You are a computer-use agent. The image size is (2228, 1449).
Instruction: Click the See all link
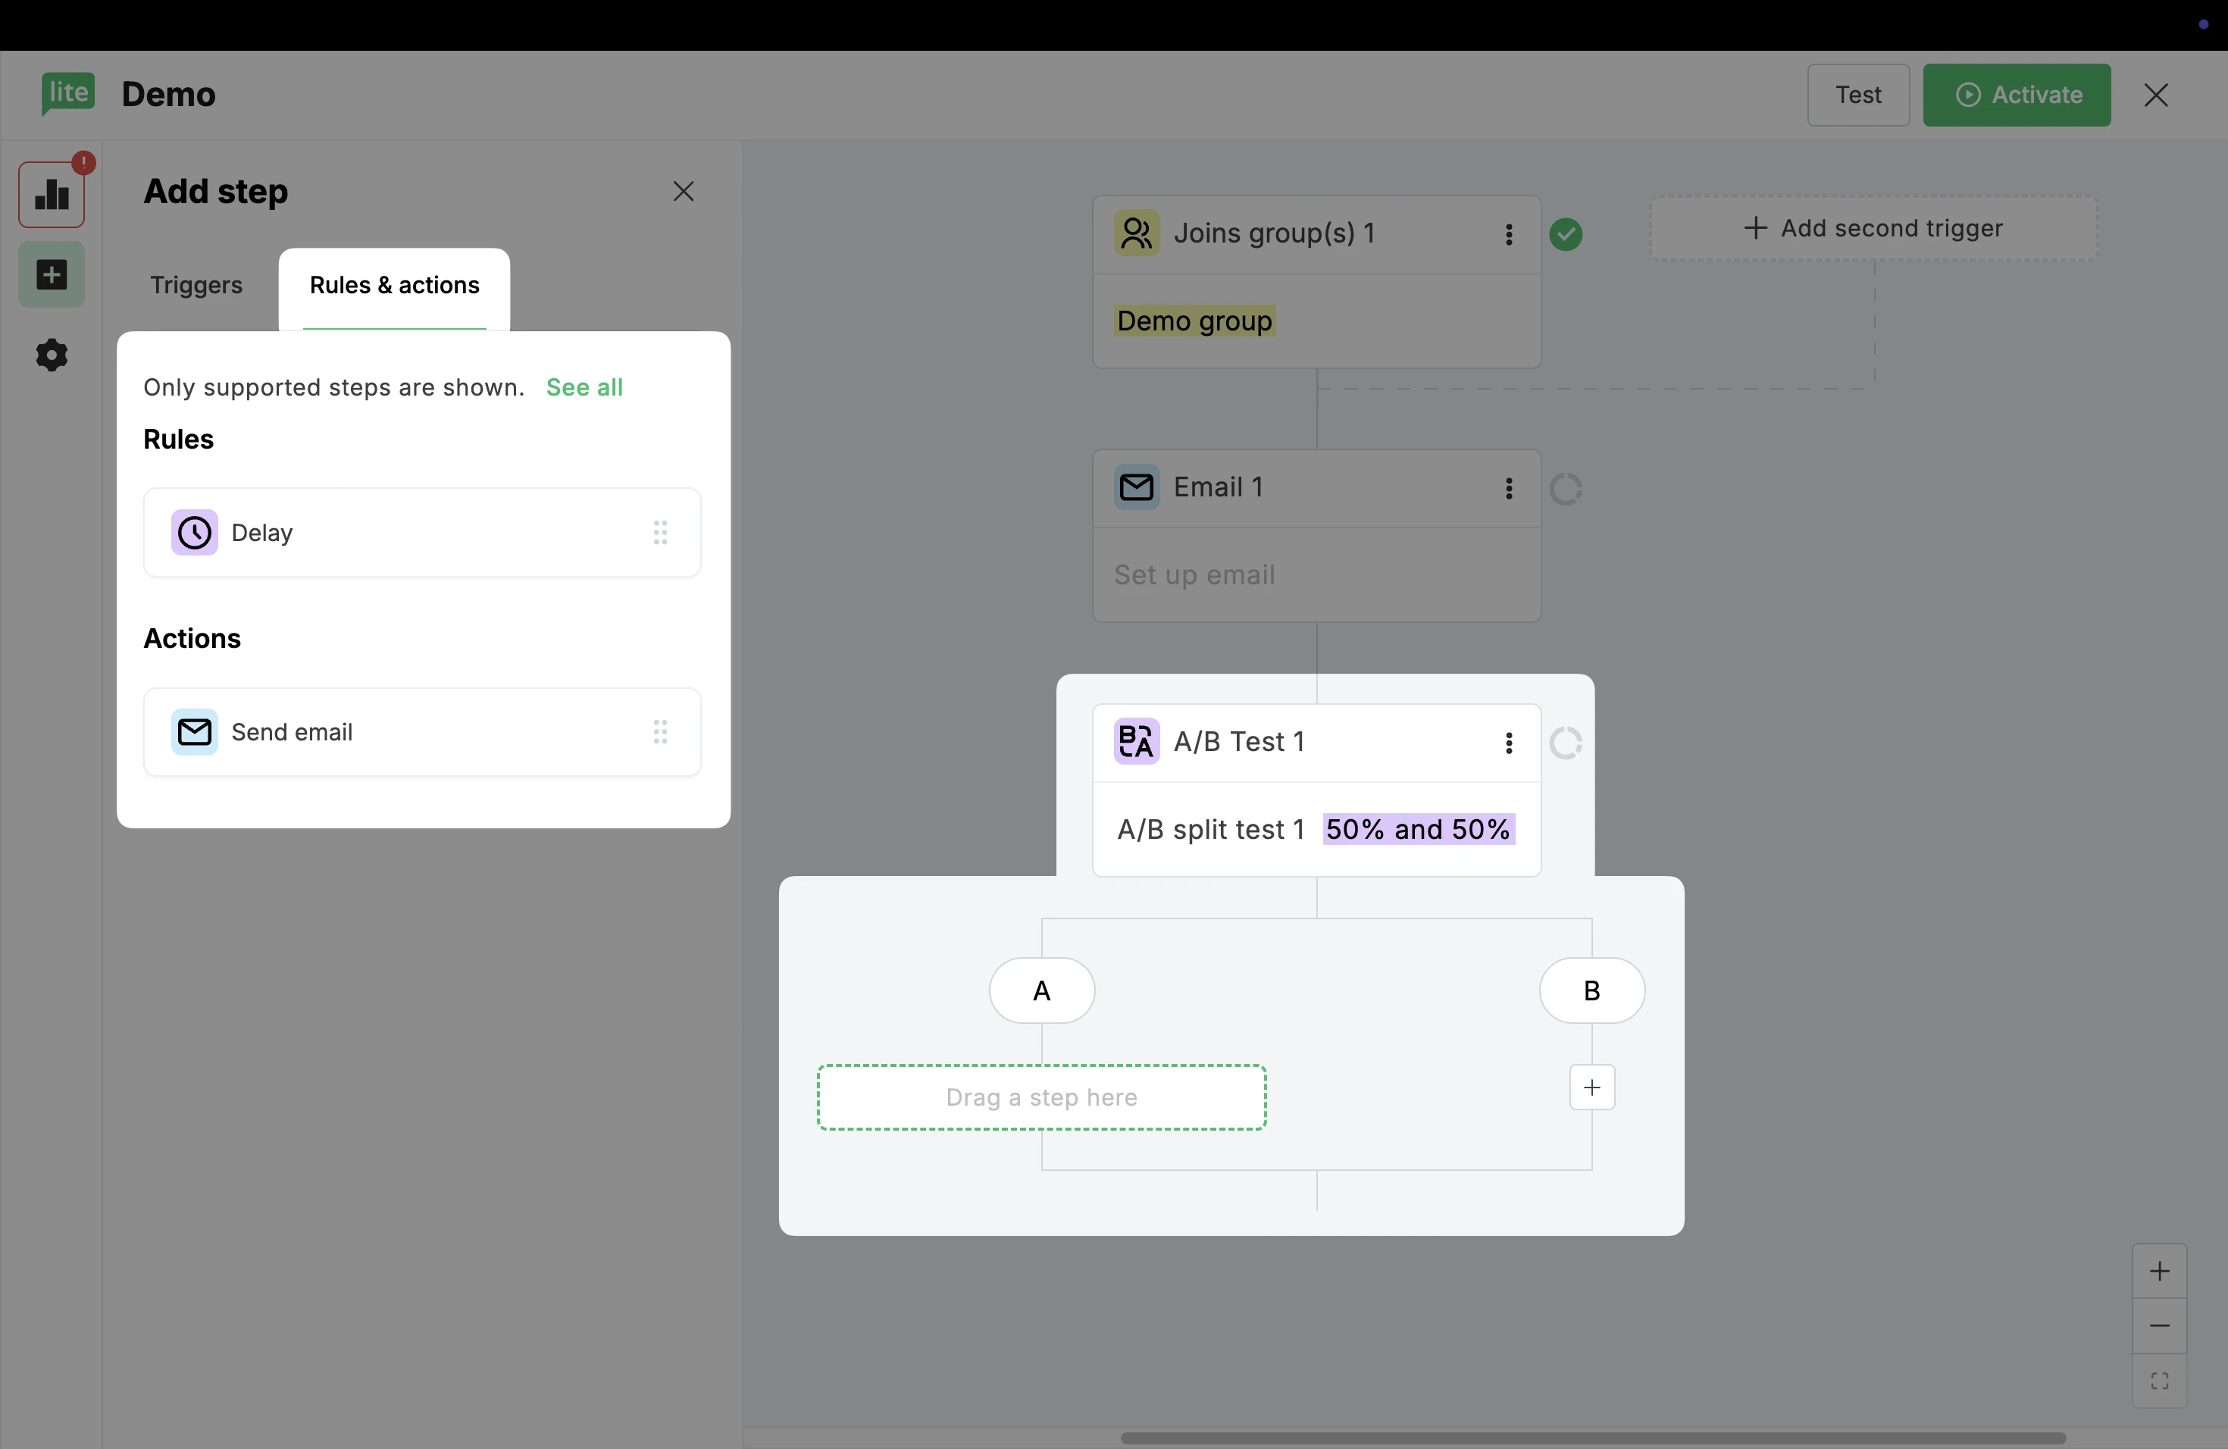pos(584,387)
